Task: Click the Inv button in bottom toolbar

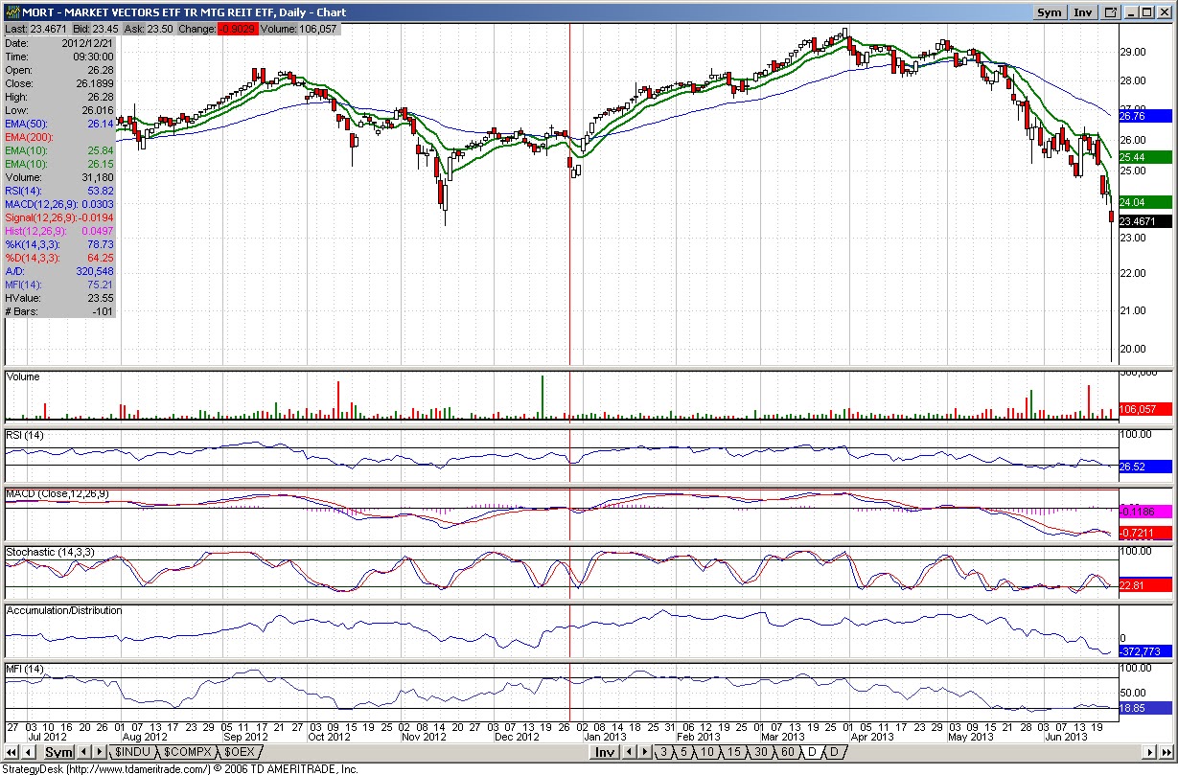Action: pos(605,753)
